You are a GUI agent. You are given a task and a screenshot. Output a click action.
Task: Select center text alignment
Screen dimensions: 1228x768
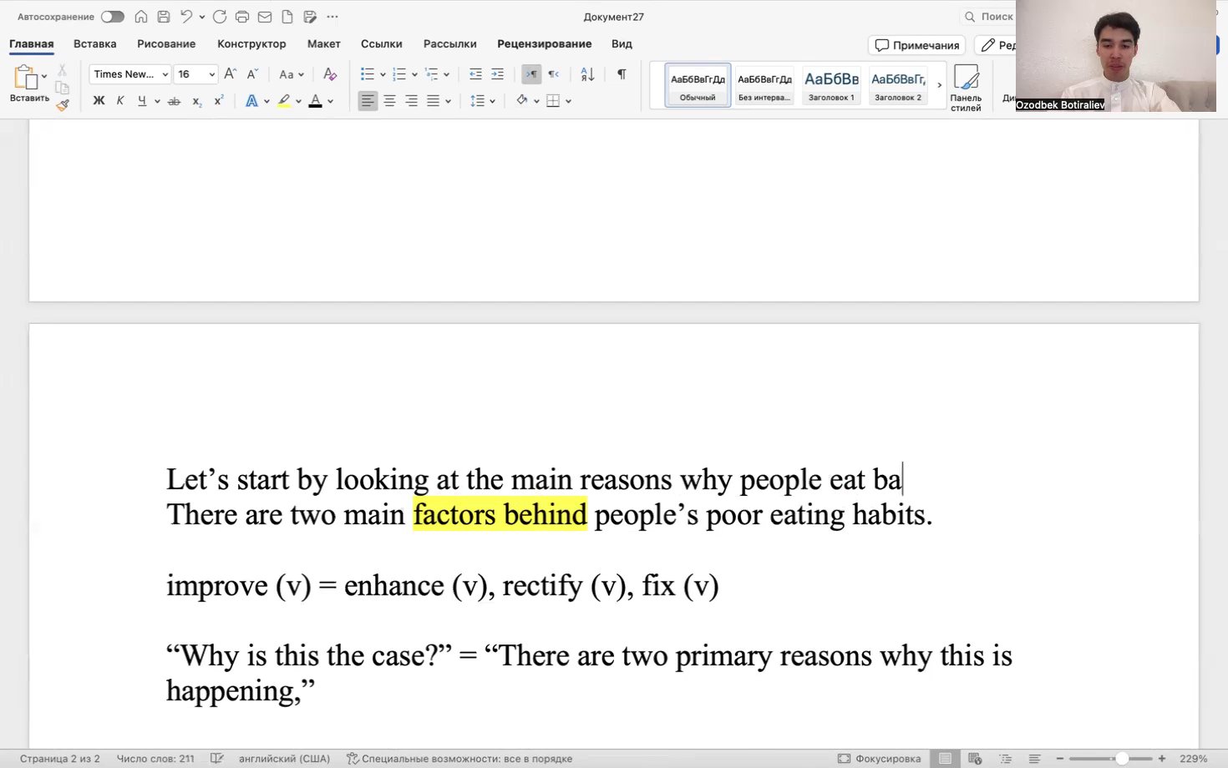389,100
